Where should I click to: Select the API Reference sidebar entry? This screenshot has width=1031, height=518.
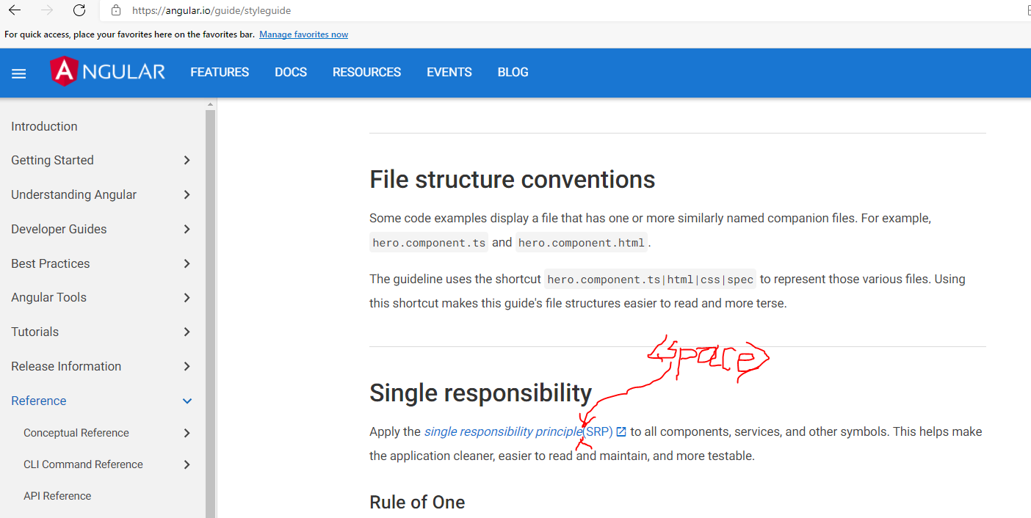(x=57, y=496)
